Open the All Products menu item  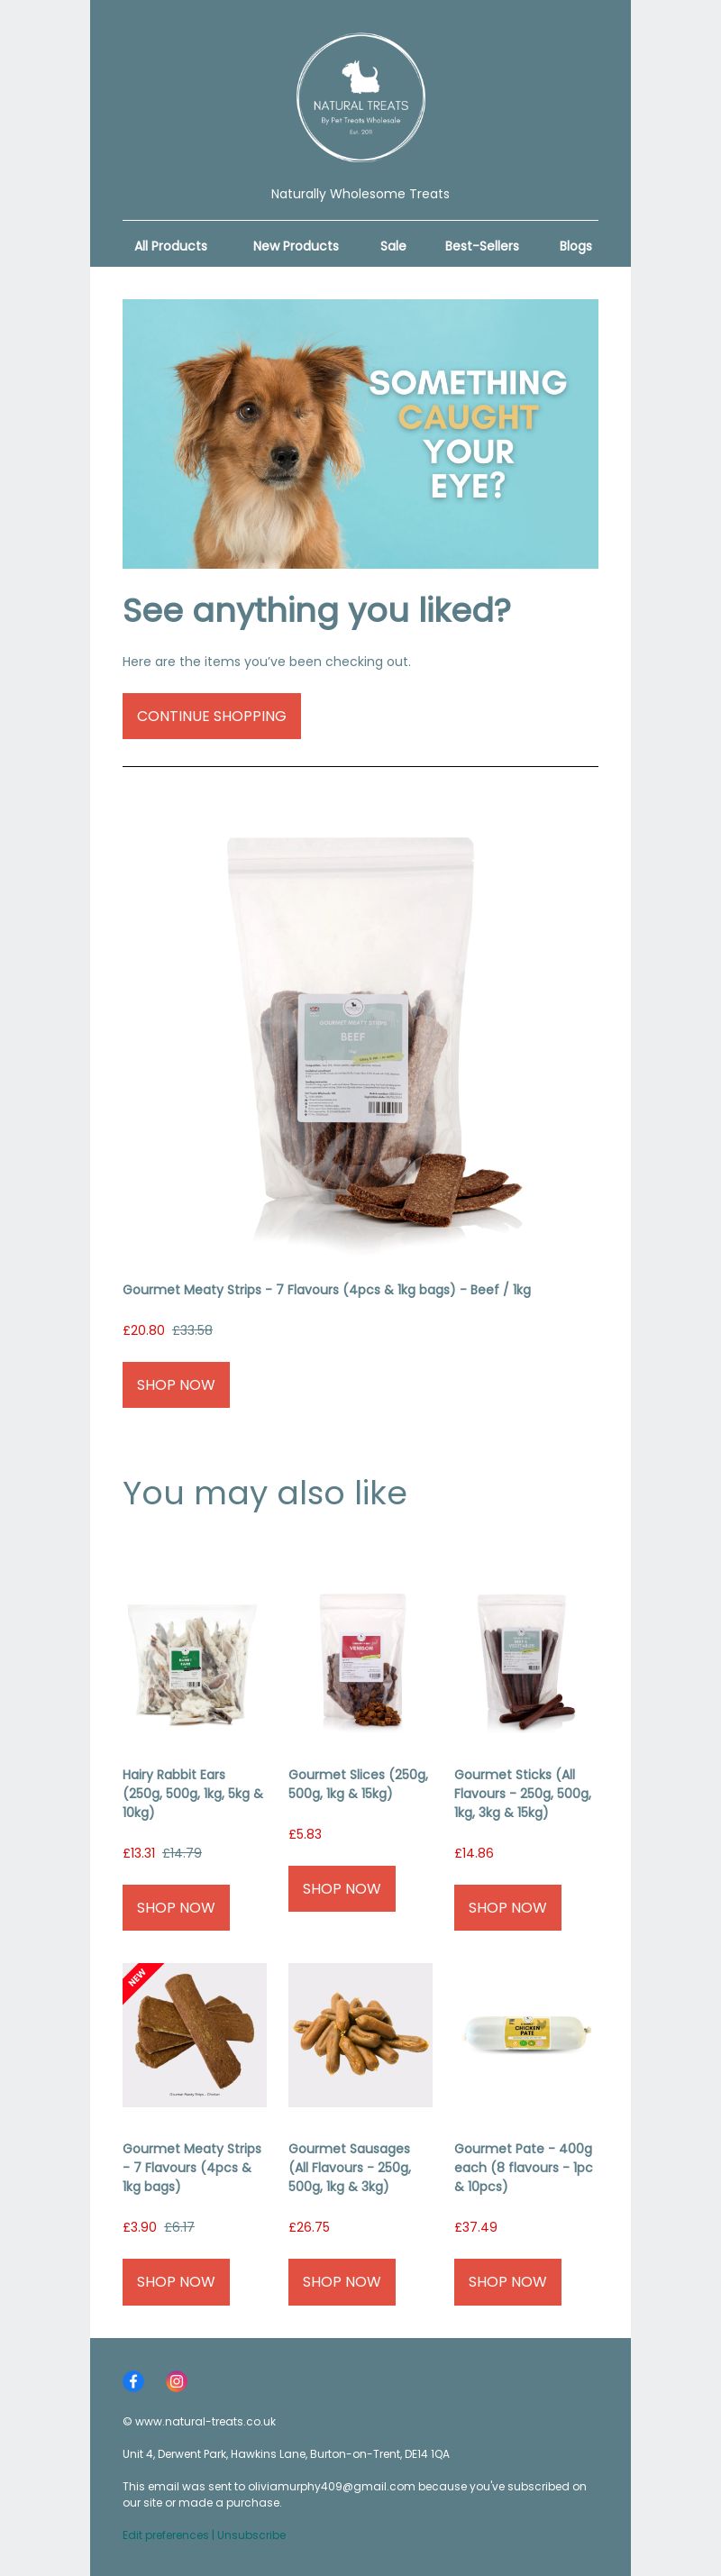[x=171, y=246]
